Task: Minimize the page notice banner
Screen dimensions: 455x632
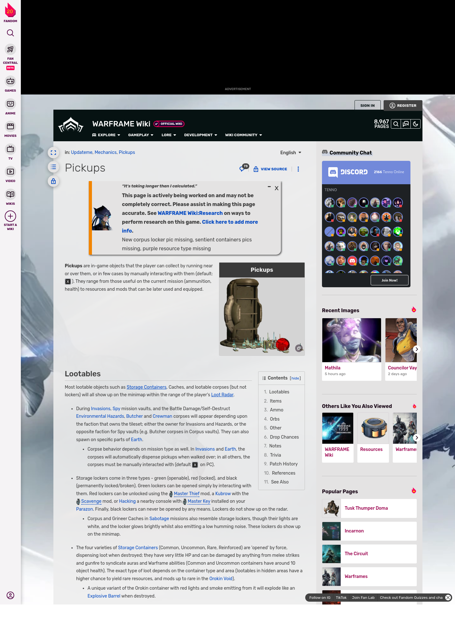Action: coord(269,187)
